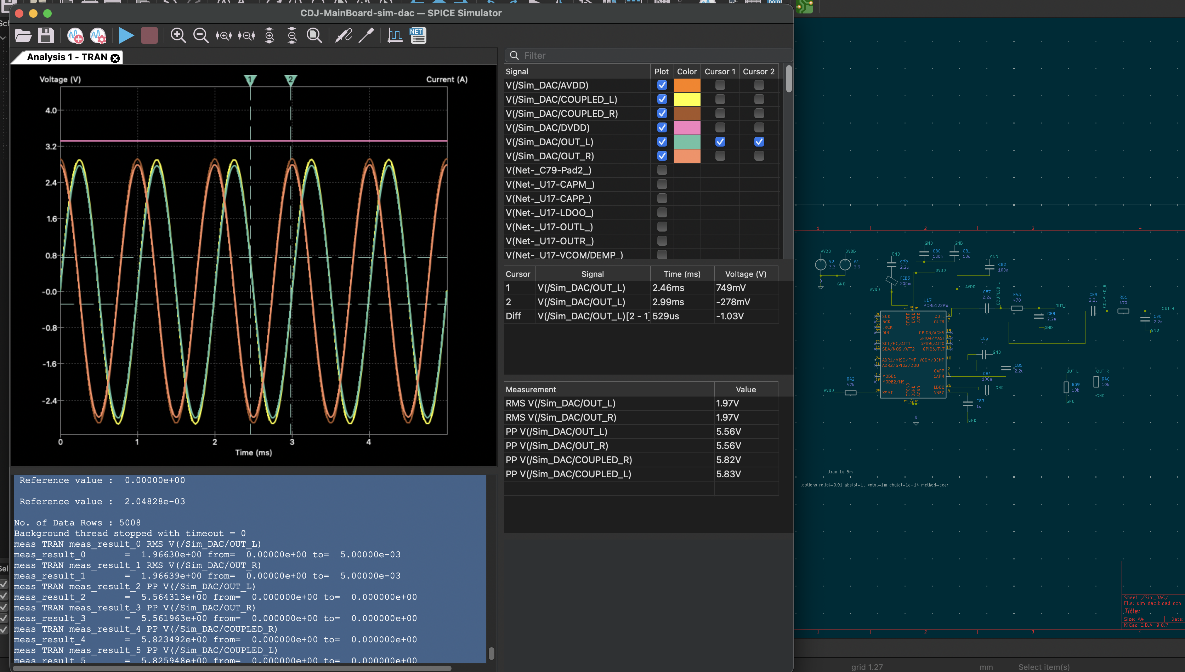
Task: Click the Cursor 1 column header
Action: [x=720, y=72]
